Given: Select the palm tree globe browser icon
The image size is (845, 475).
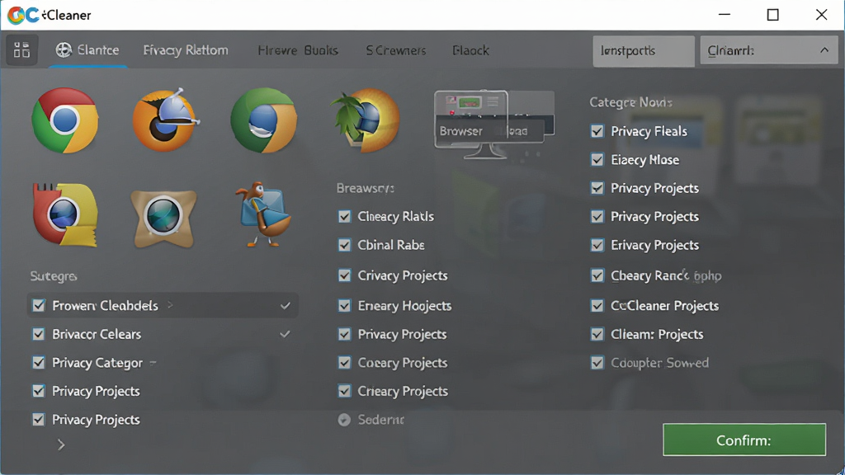Looking at the screenshot, I should [364, 120].
